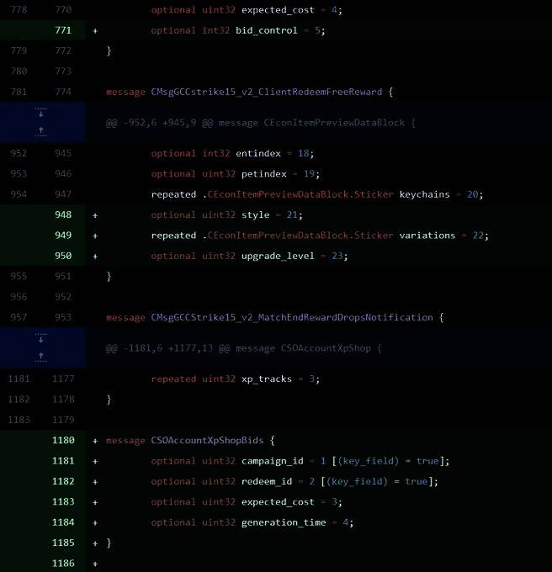This screenshot has width=552, height=572.
Task: Click the plus marker on campaign_id line
Action: (x=95, y=461)
